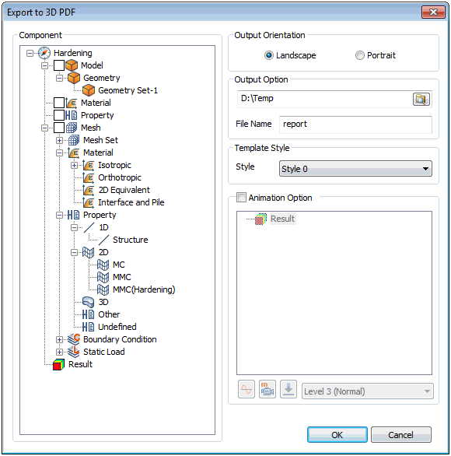This screenshot has height=456, width=451.
Task: Check the Mesh checkbox
Action: [59, 128]
